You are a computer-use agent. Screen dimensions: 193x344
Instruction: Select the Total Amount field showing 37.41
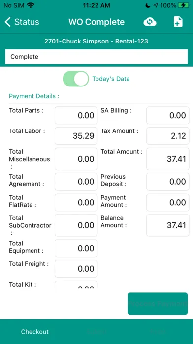pos(168,159)
